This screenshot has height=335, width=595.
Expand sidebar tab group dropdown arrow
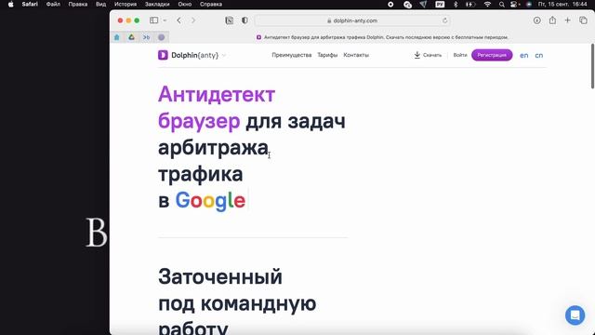tap(165, 20)
